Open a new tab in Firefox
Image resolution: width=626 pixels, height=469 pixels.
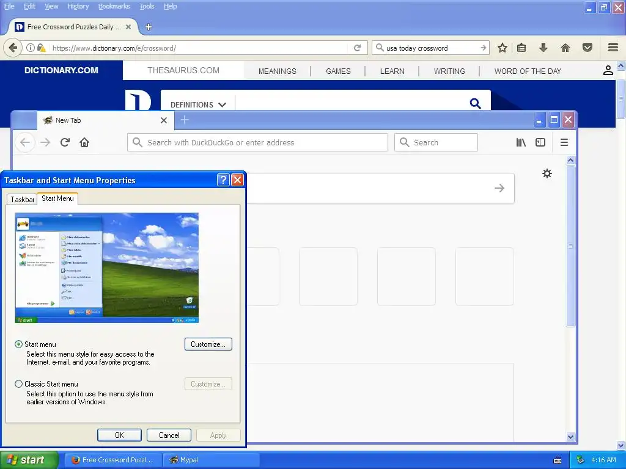pyautogui.click(x=149, y=27)
